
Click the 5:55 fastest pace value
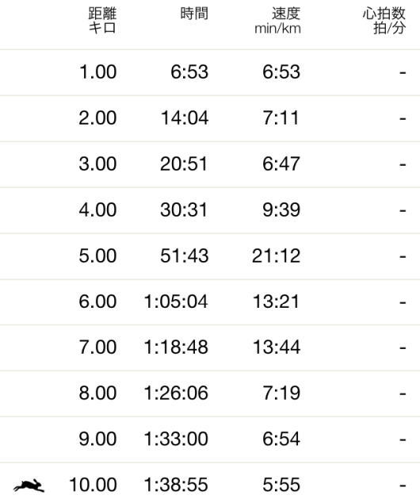281,485
